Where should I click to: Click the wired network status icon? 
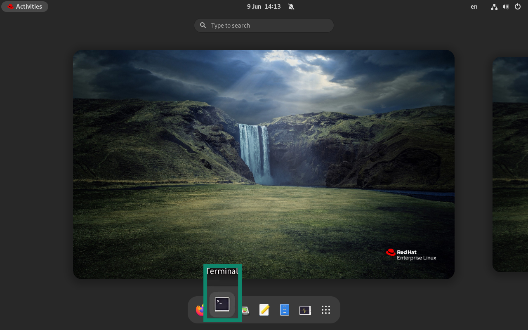(494, 7)
